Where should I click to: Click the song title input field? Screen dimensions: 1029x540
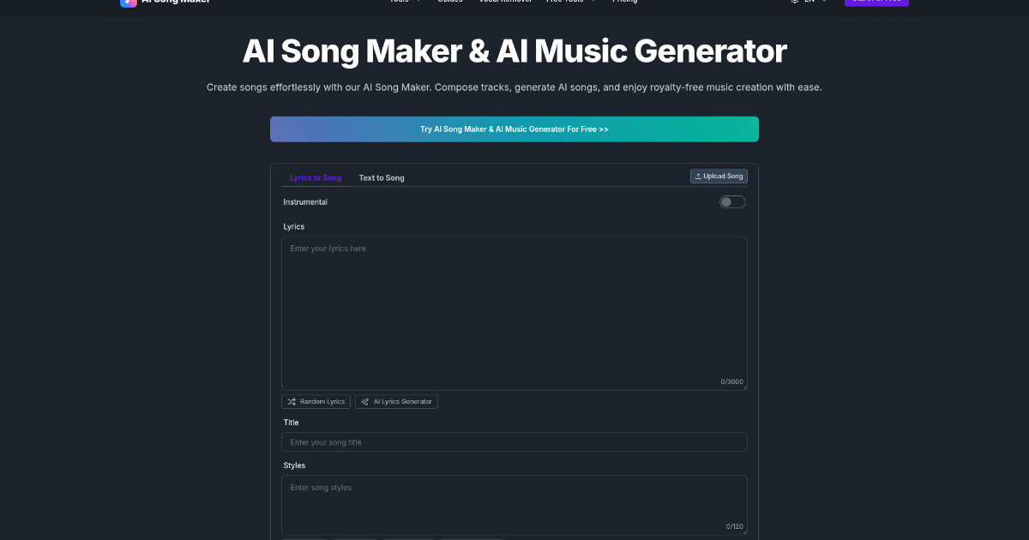514,441
